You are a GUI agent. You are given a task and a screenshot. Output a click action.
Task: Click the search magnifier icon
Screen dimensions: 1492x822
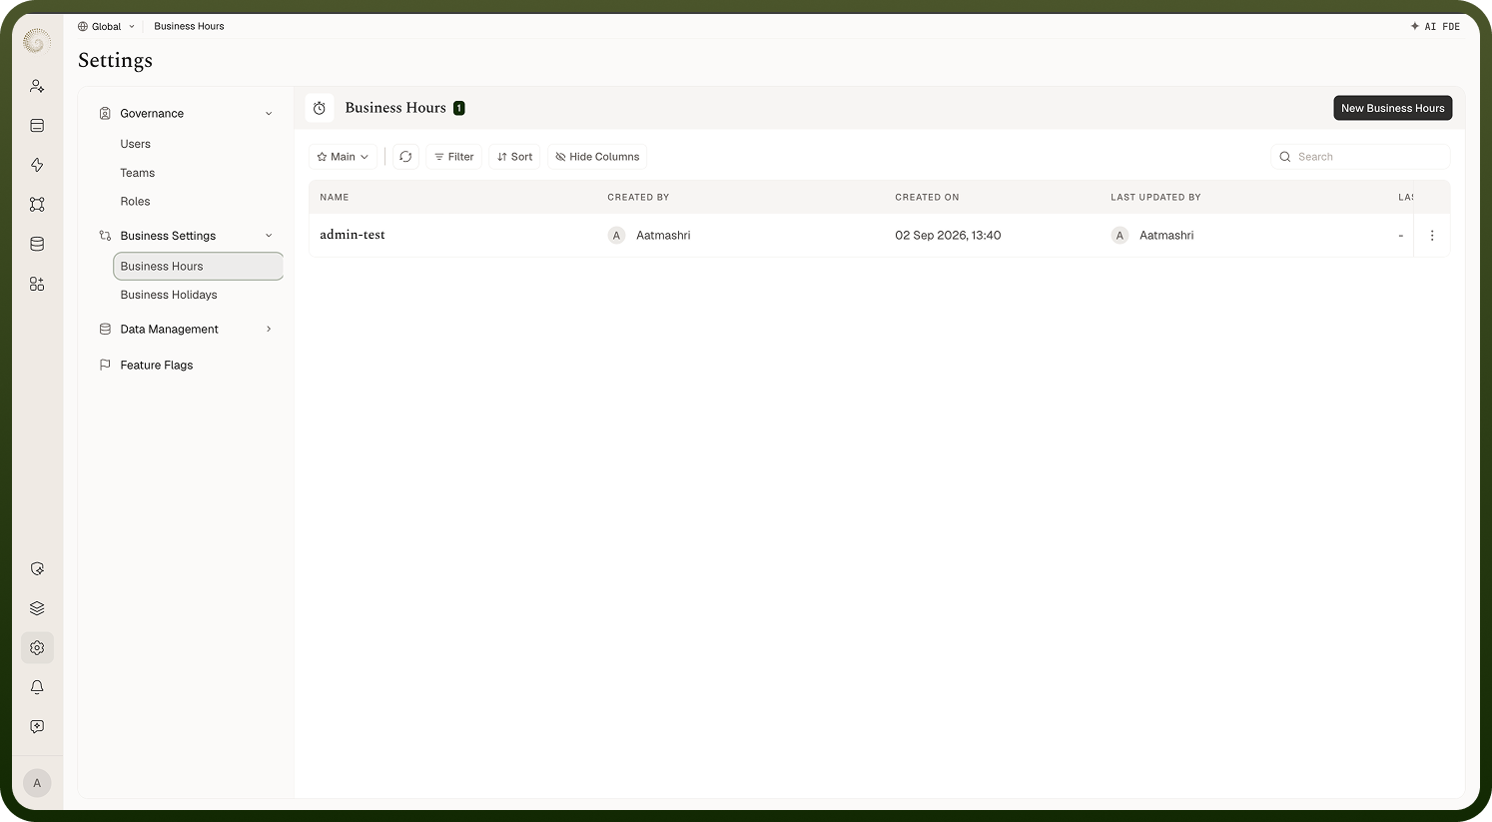click(x=1285, y=157)
